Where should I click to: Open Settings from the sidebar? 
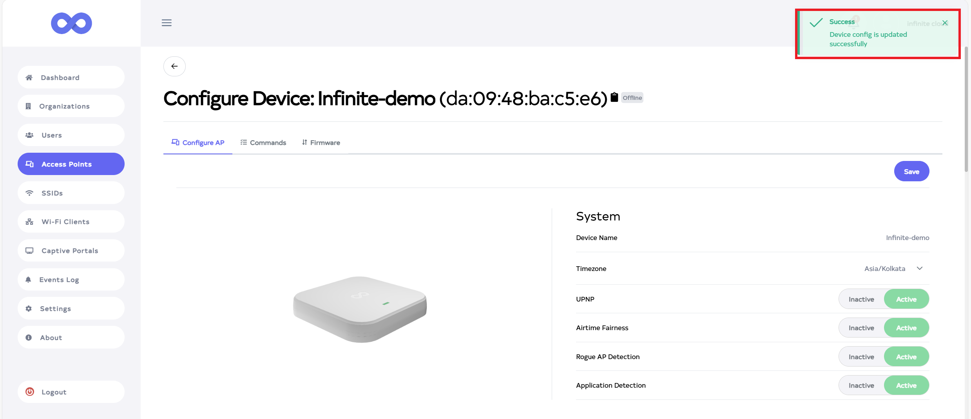tap(71, 309)
